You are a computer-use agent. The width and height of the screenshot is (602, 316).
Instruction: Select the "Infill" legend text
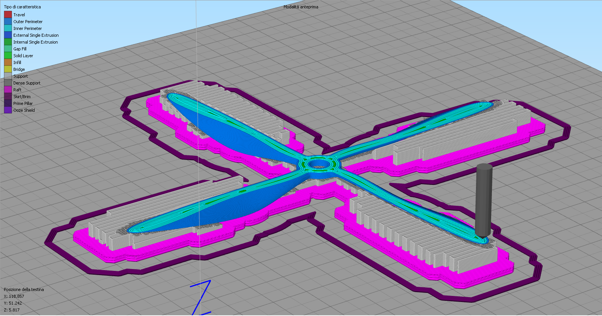point(17,63)
